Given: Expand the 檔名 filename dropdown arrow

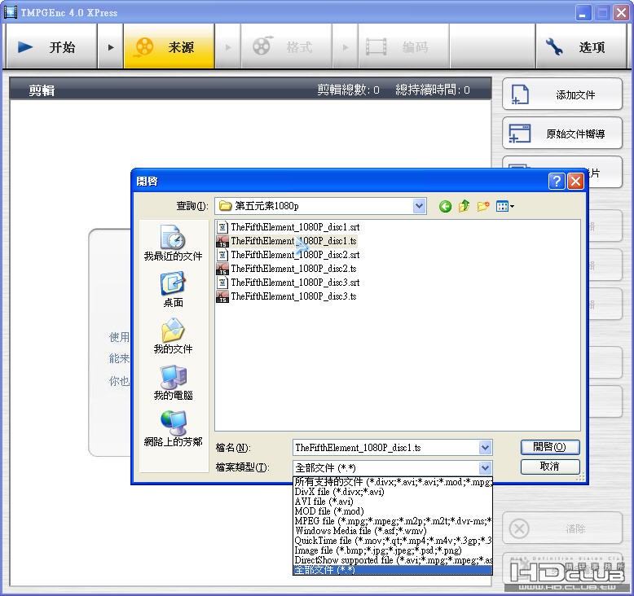Looking at the screenshot, I should pyautogui.click(x=485, y=448).
